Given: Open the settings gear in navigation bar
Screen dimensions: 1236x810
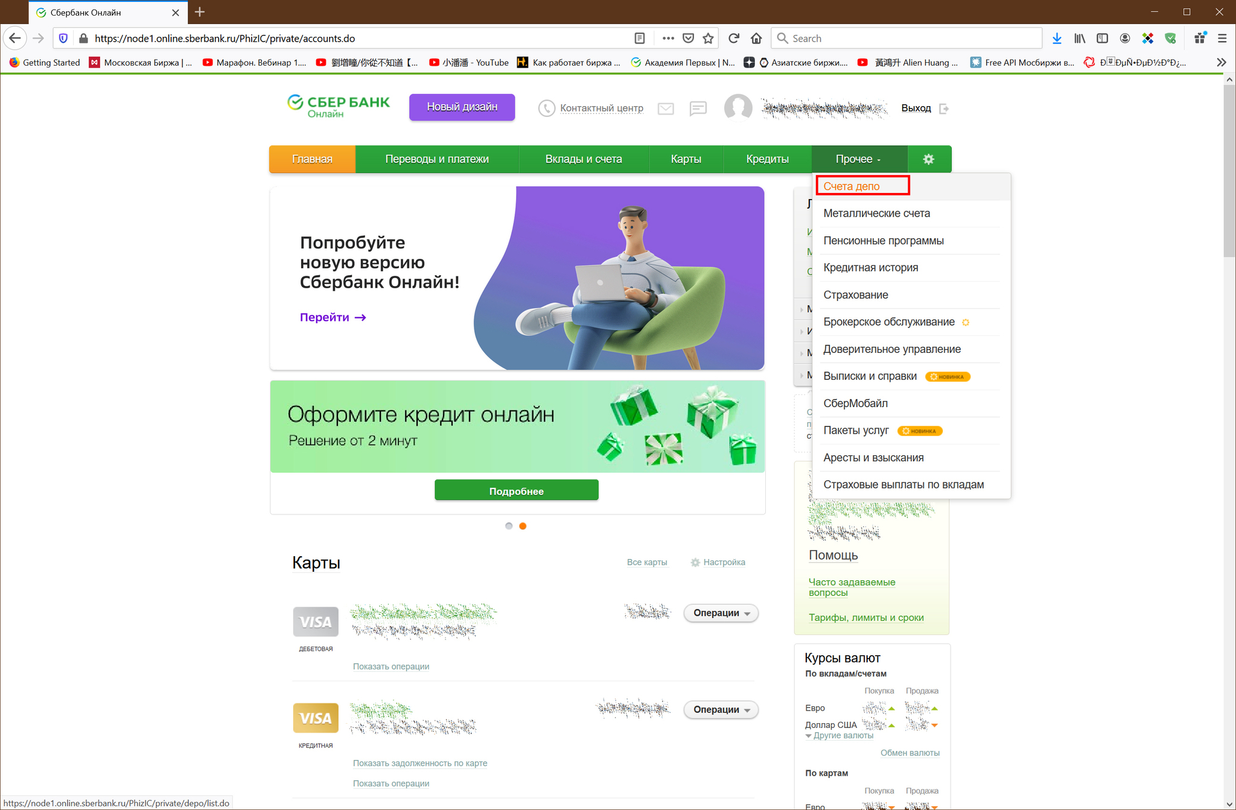Looking at the screenshot, I should point(928,159).
